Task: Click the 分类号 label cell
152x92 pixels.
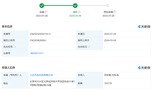Action: click(x=15, y=53)
